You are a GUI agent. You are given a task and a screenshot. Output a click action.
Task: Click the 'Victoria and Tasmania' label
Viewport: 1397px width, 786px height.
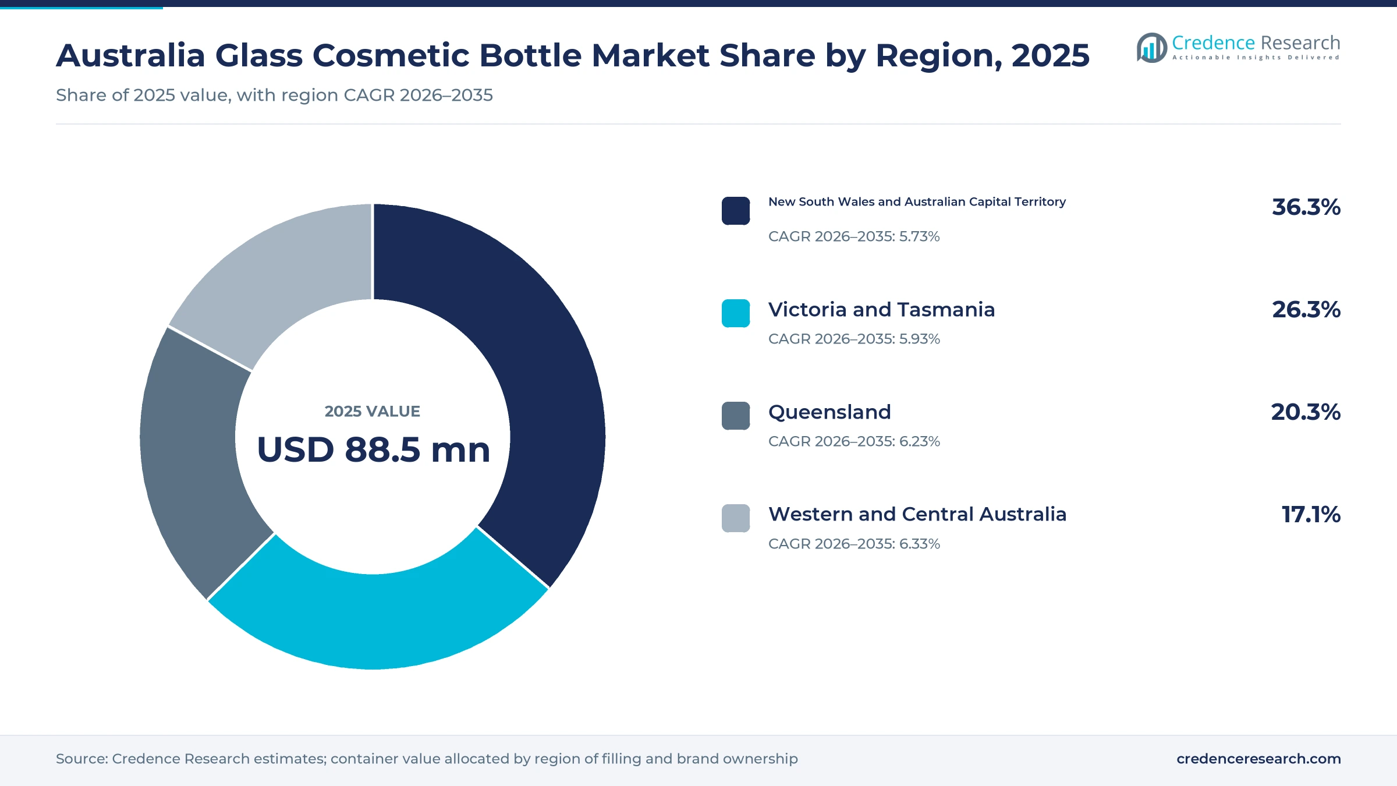point(881,309)
